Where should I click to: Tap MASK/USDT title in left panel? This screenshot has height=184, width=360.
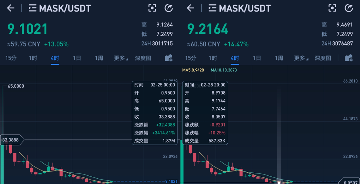click(x=65, y=9)
